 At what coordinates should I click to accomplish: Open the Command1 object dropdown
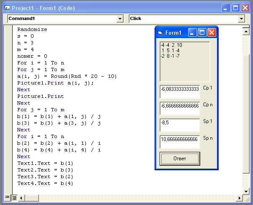[120, 19]
